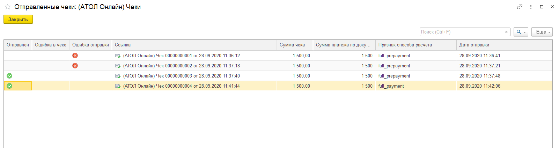The width and height of the screenshot is (559, 148).
Task: Expand the magnifier search dropdown
Action: pos(521,32)
